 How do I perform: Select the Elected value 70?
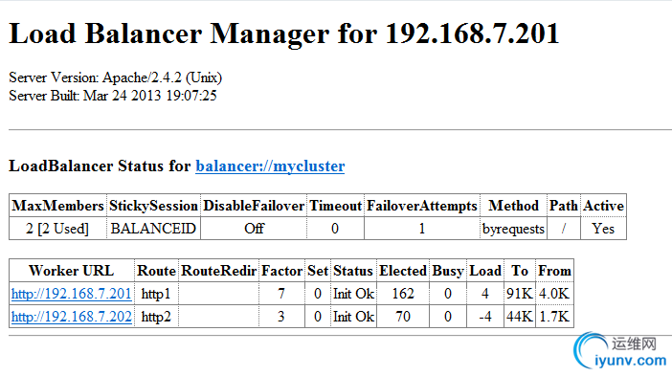pos(403,317)
